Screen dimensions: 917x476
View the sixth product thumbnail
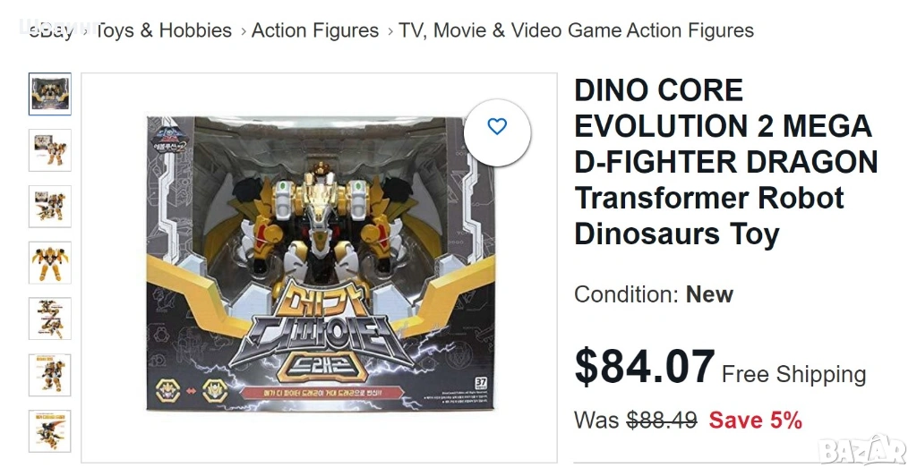tap(50, 375)
